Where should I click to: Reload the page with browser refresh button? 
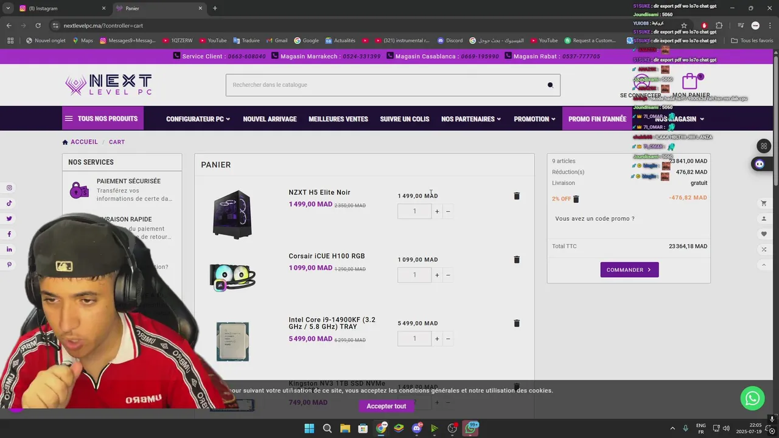(x=38, y=26)
